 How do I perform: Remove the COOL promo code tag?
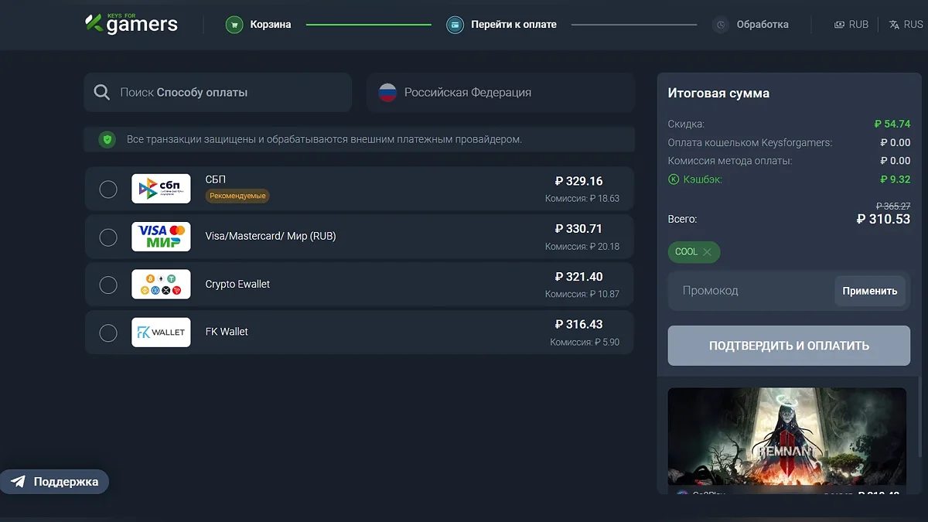[x=707, y=252]
